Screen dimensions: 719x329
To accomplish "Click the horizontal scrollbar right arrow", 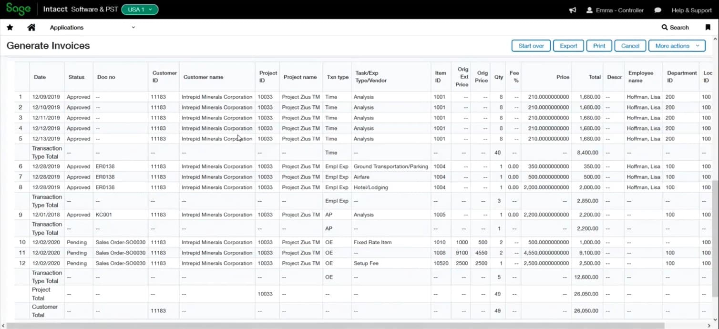I will [x=709, y=326].
